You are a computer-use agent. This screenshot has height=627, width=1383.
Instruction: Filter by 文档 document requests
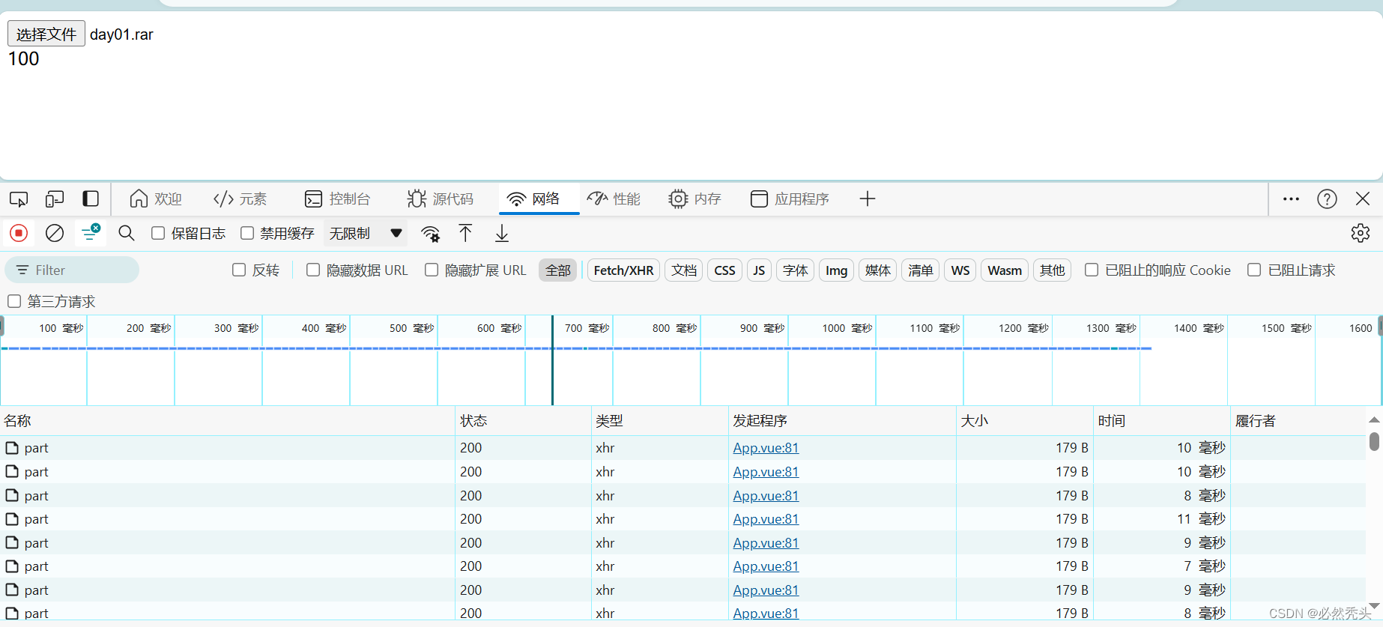(x=684, y=270)
